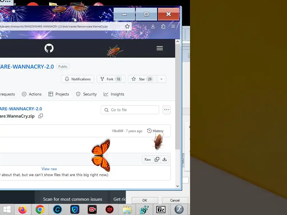
Task: Click the page scrollbar up arrow
Action: pos(177,41)
